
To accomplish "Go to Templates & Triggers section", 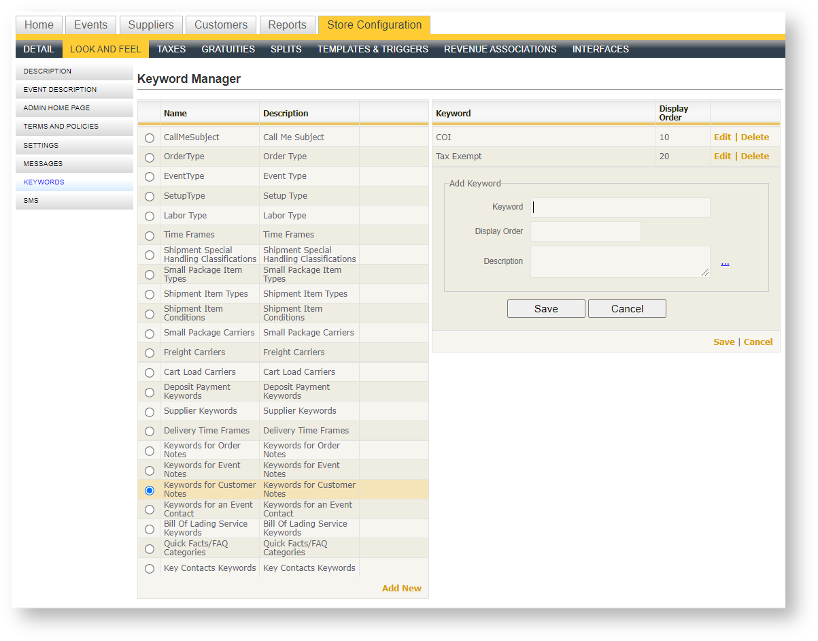I will [x=373, y=49].
